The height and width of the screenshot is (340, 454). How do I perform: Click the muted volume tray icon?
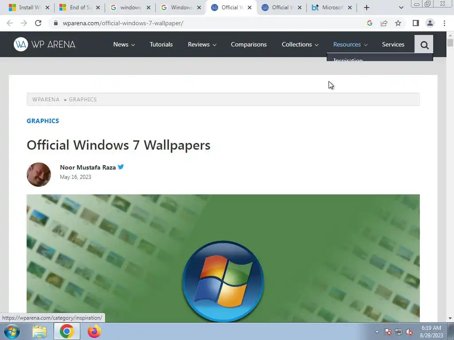[409, 332]
